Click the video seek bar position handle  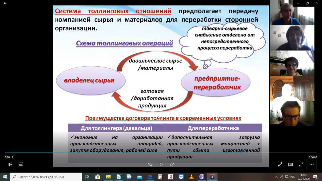[244, 153]
